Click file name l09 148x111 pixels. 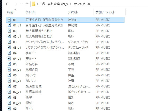(15, 109)
